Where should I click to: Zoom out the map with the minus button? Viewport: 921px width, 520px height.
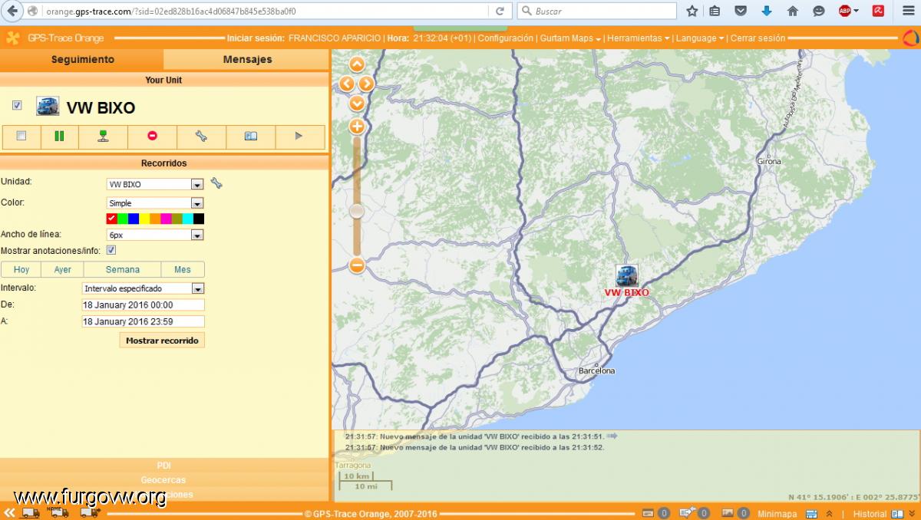pyautogui.click(x=357, y=265)
